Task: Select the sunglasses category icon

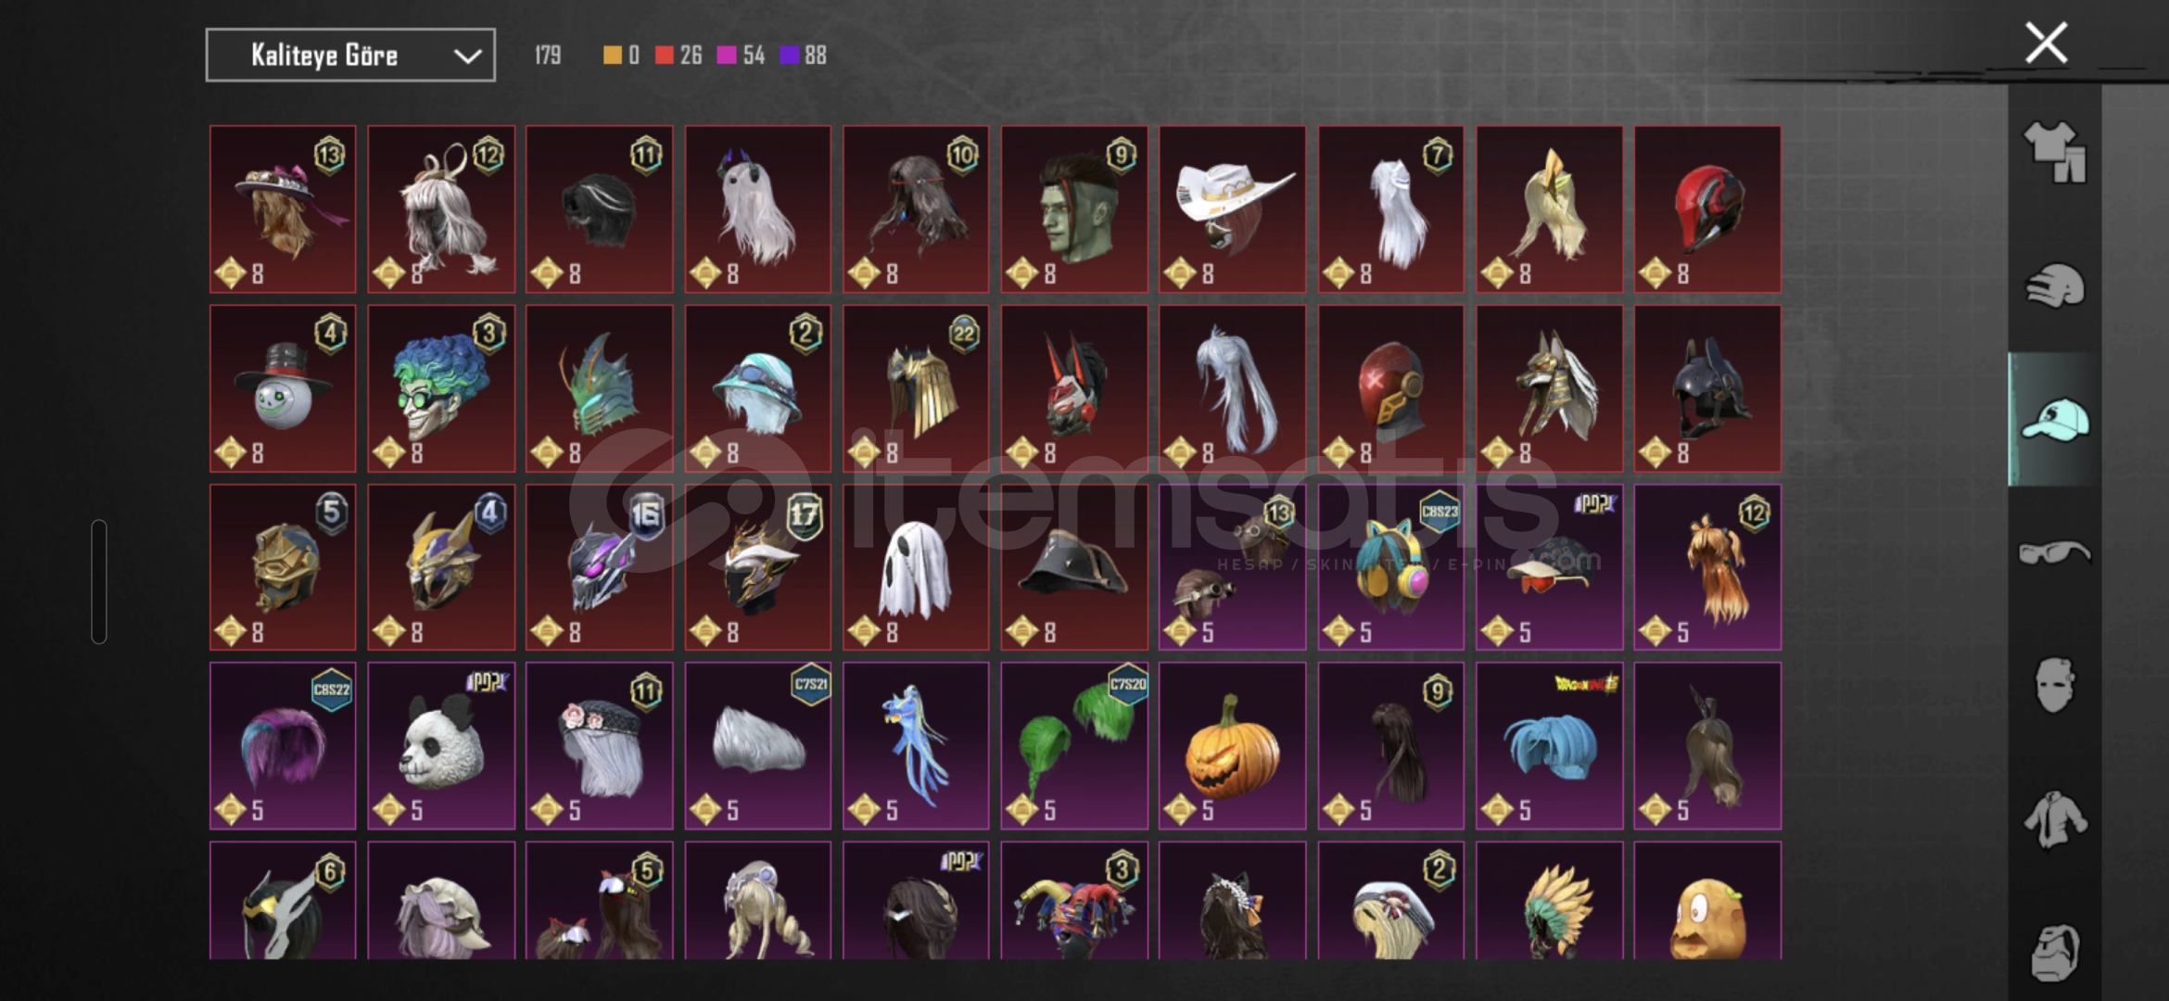Action: tap(2054, 552)
